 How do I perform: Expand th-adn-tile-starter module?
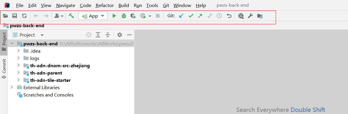point(19,80)
